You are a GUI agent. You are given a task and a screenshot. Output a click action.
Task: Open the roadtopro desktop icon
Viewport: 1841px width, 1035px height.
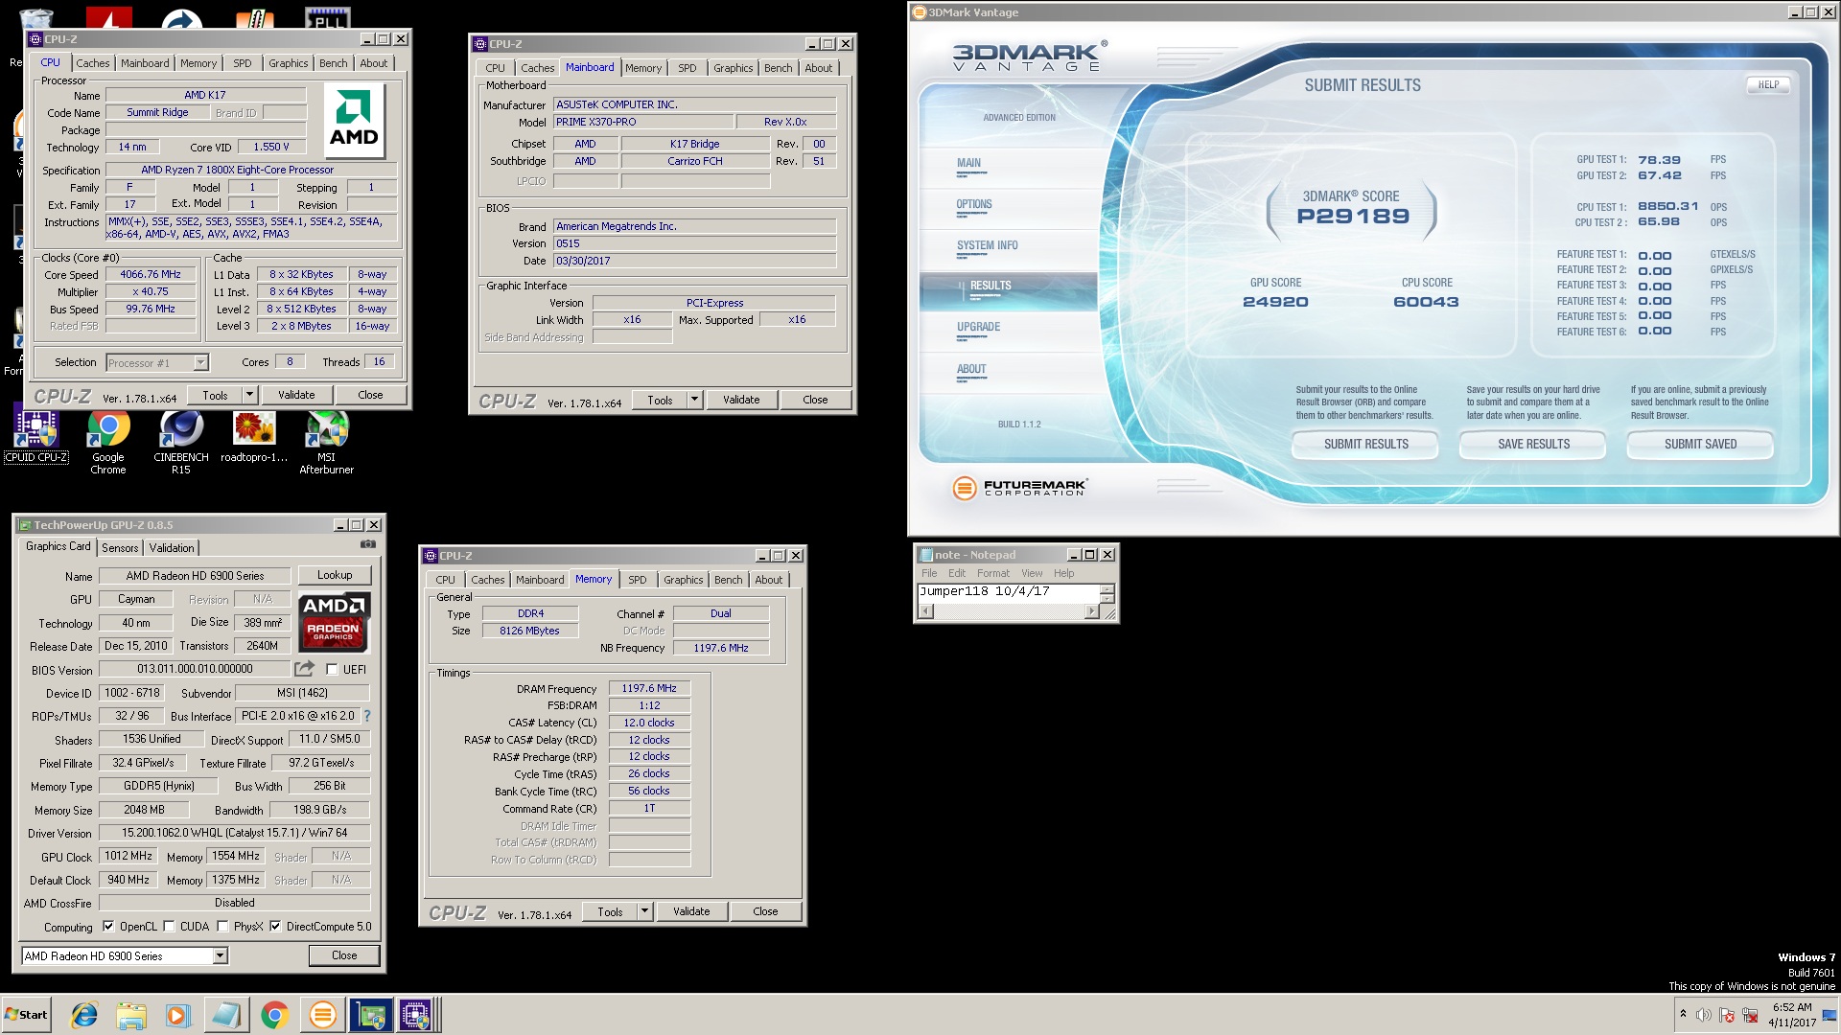pyautogui.click(x=254, y=436)
